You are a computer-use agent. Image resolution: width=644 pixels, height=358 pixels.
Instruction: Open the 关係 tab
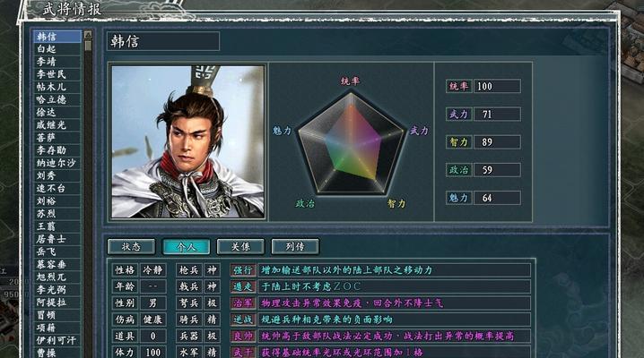[x=240, y=247]
